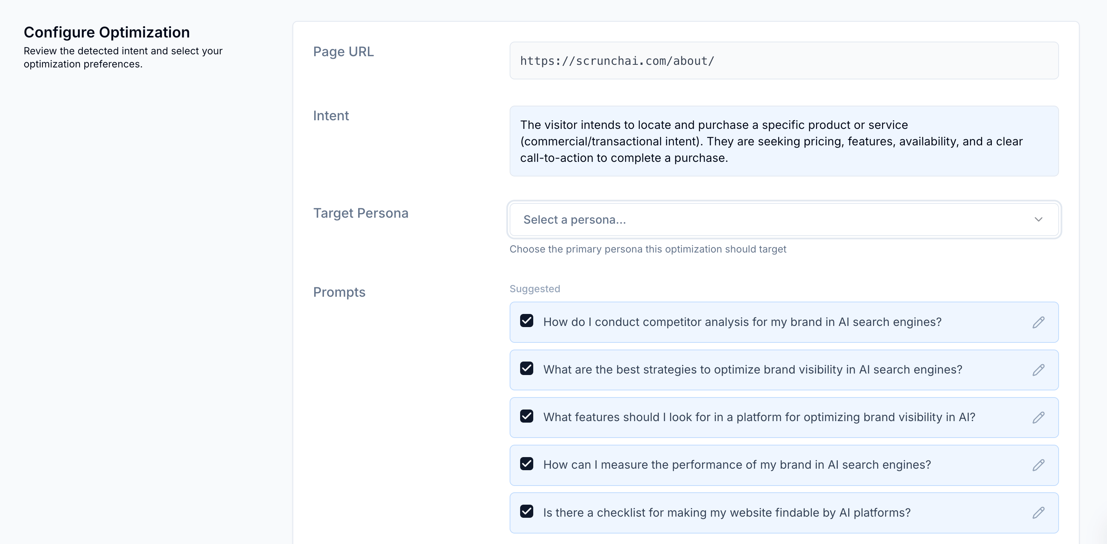The height and width of the screenshot is (544, 1107).
Task: Click the detected Intent description box
Action: (x=784, y=141)
